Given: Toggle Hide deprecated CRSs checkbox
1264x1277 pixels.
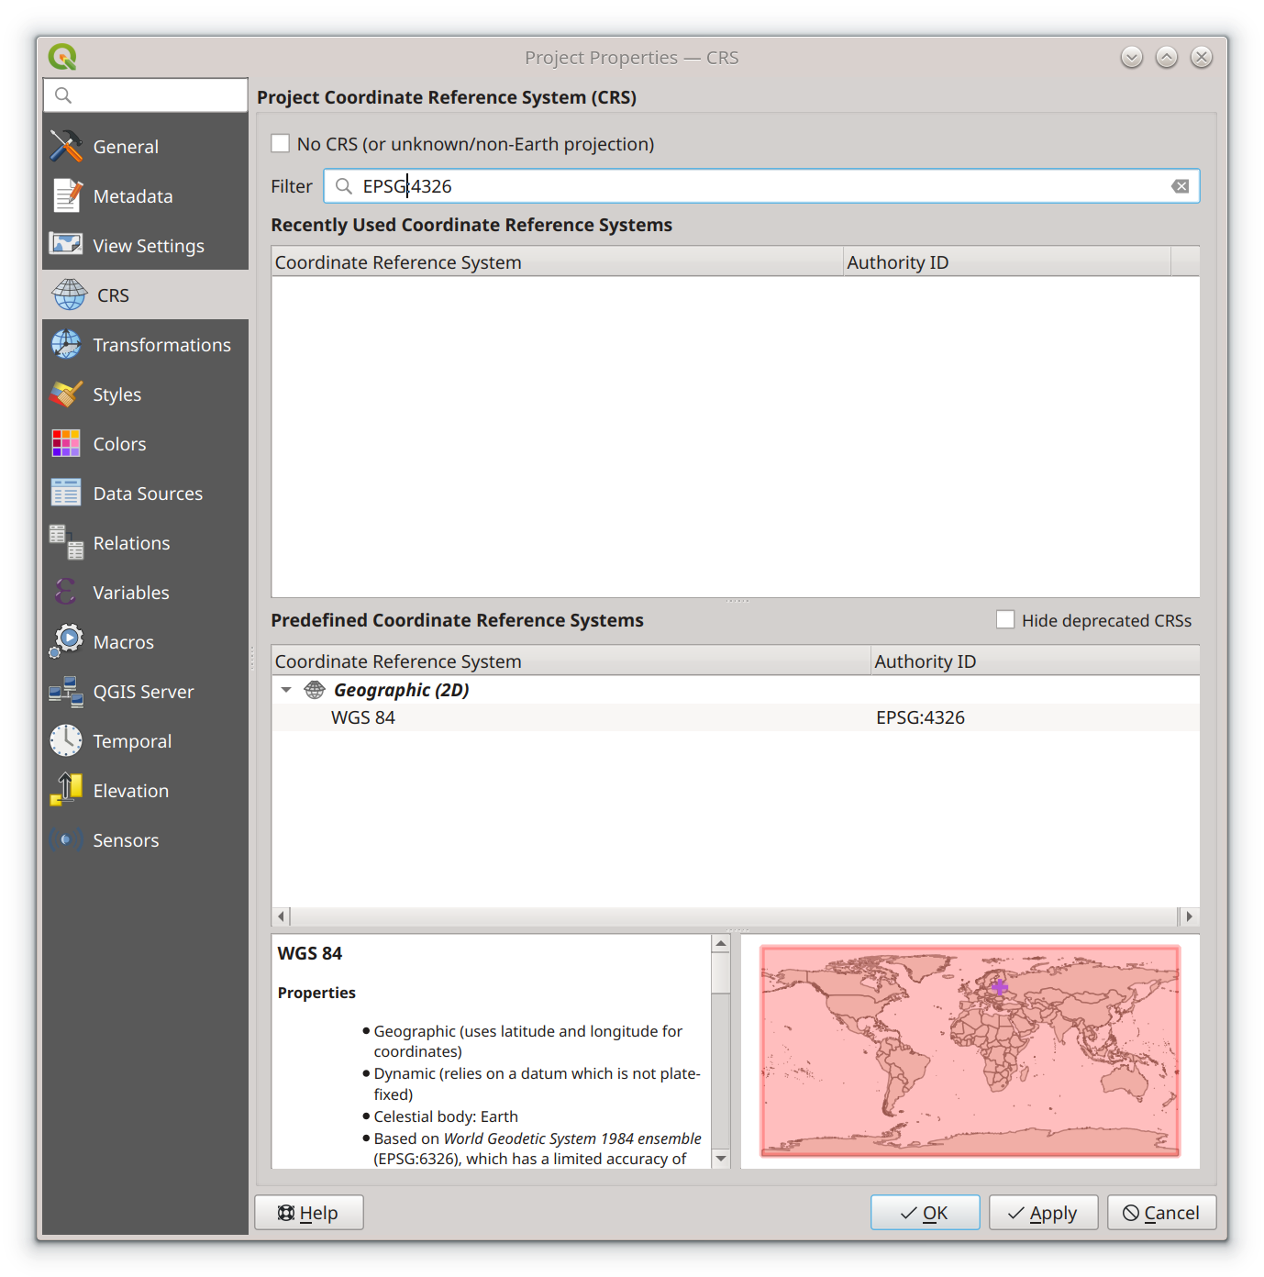Looking at the screenshot, I should pyautogui.click(x=1005, y=619).
